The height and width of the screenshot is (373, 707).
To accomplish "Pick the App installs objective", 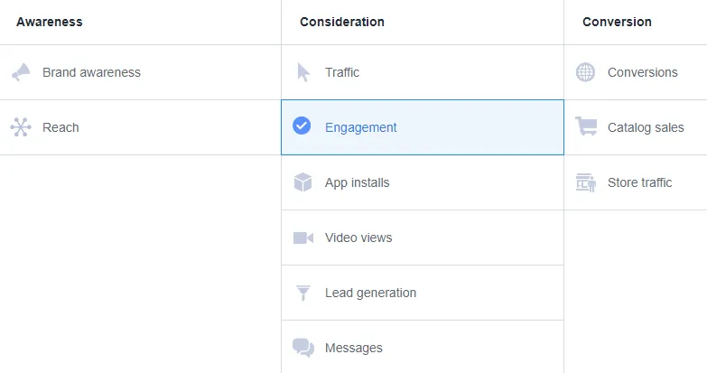I will click(x=357, y=182).
